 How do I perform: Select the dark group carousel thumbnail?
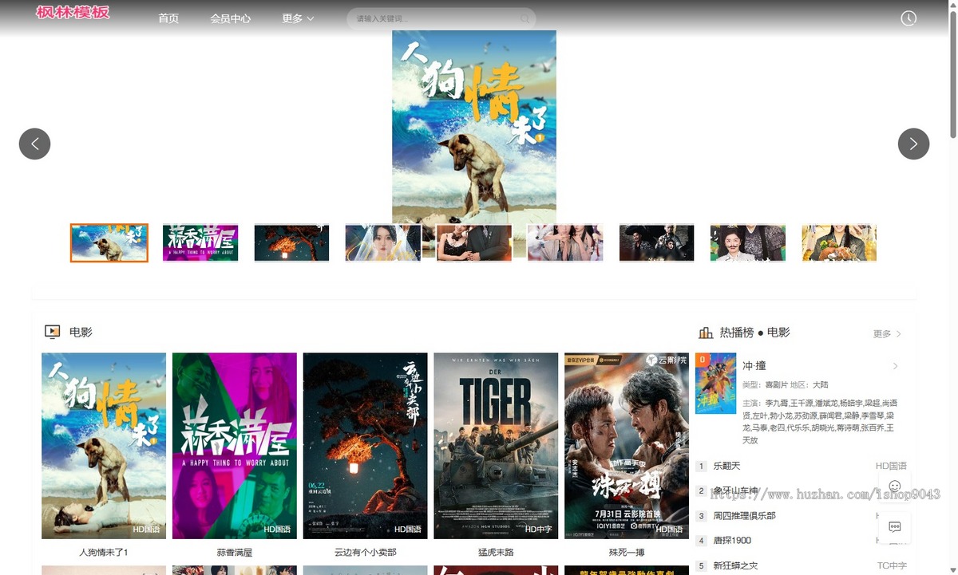pyautogui.click(x=656, y=243)
